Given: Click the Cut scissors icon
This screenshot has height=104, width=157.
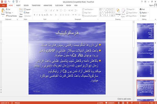Looking at the screenshot, I should click(7, 9).
